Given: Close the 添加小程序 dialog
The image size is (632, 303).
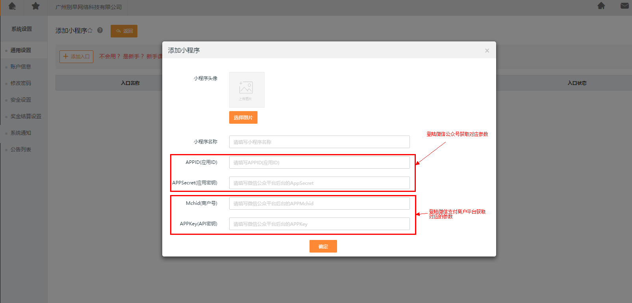Looking at the screenshot, I should tap(487, 50).
